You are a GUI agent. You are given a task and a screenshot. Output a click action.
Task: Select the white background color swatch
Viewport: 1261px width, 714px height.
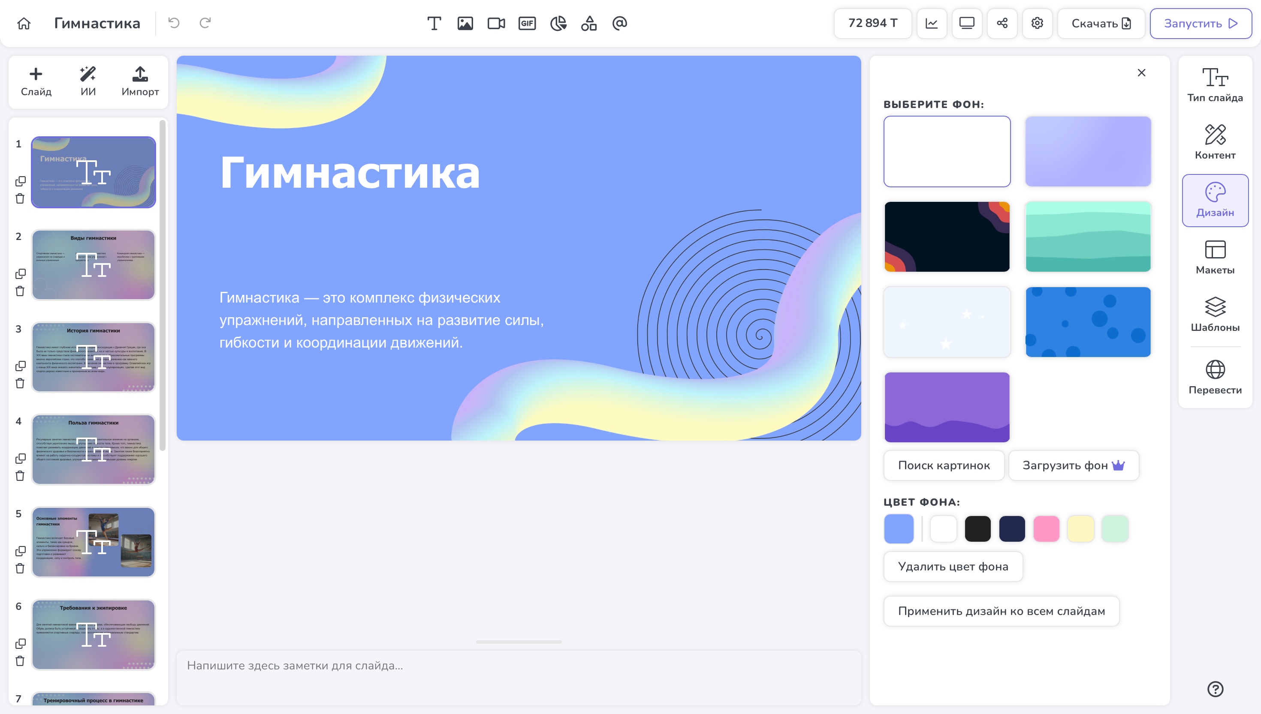pyautogui.click(x=943, y=528)
